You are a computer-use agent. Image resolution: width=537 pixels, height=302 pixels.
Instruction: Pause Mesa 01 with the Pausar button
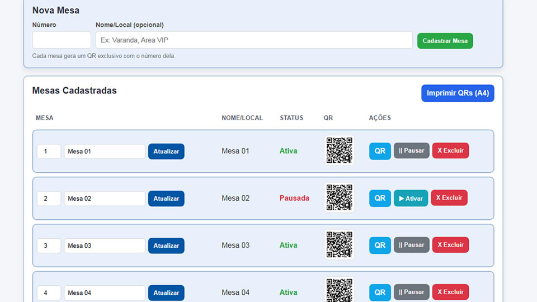click(411, 151)
